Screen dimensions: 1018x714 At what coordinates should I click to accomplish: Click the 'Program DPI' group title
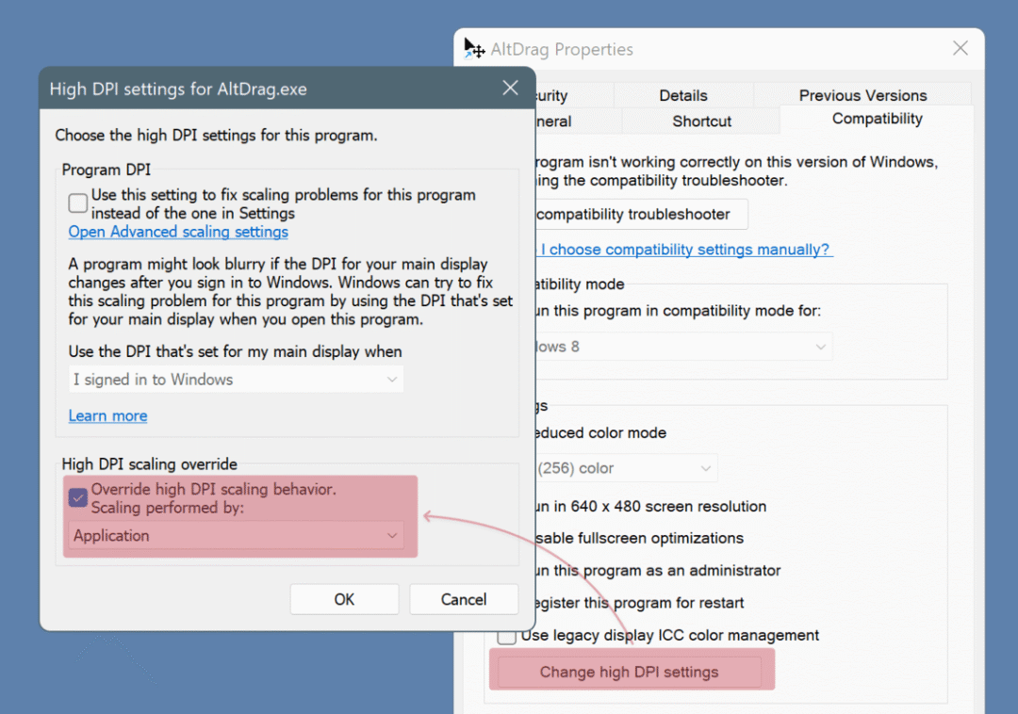coord(106,170)
